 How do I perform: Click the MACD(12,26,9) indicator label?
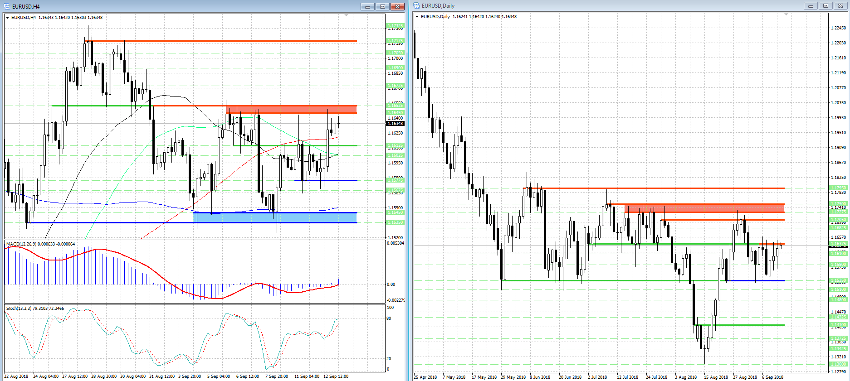40,244
